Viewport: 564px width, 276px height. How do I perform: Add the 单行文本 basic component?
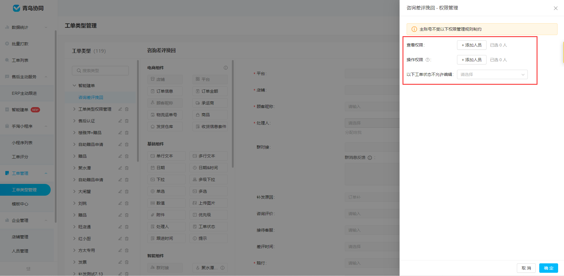tap(166, 156)
